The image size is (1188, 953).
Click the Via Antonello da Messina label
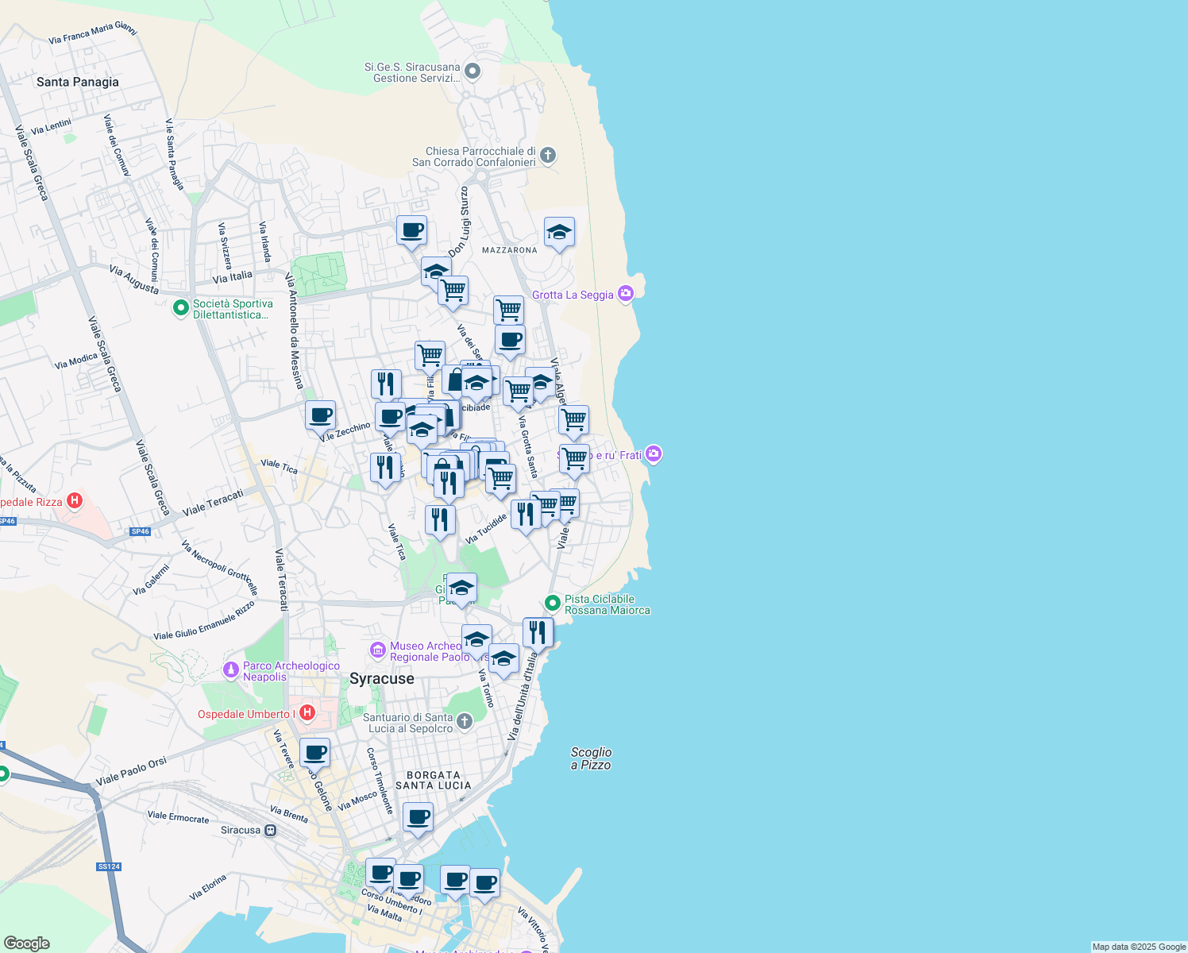(295, 332)
